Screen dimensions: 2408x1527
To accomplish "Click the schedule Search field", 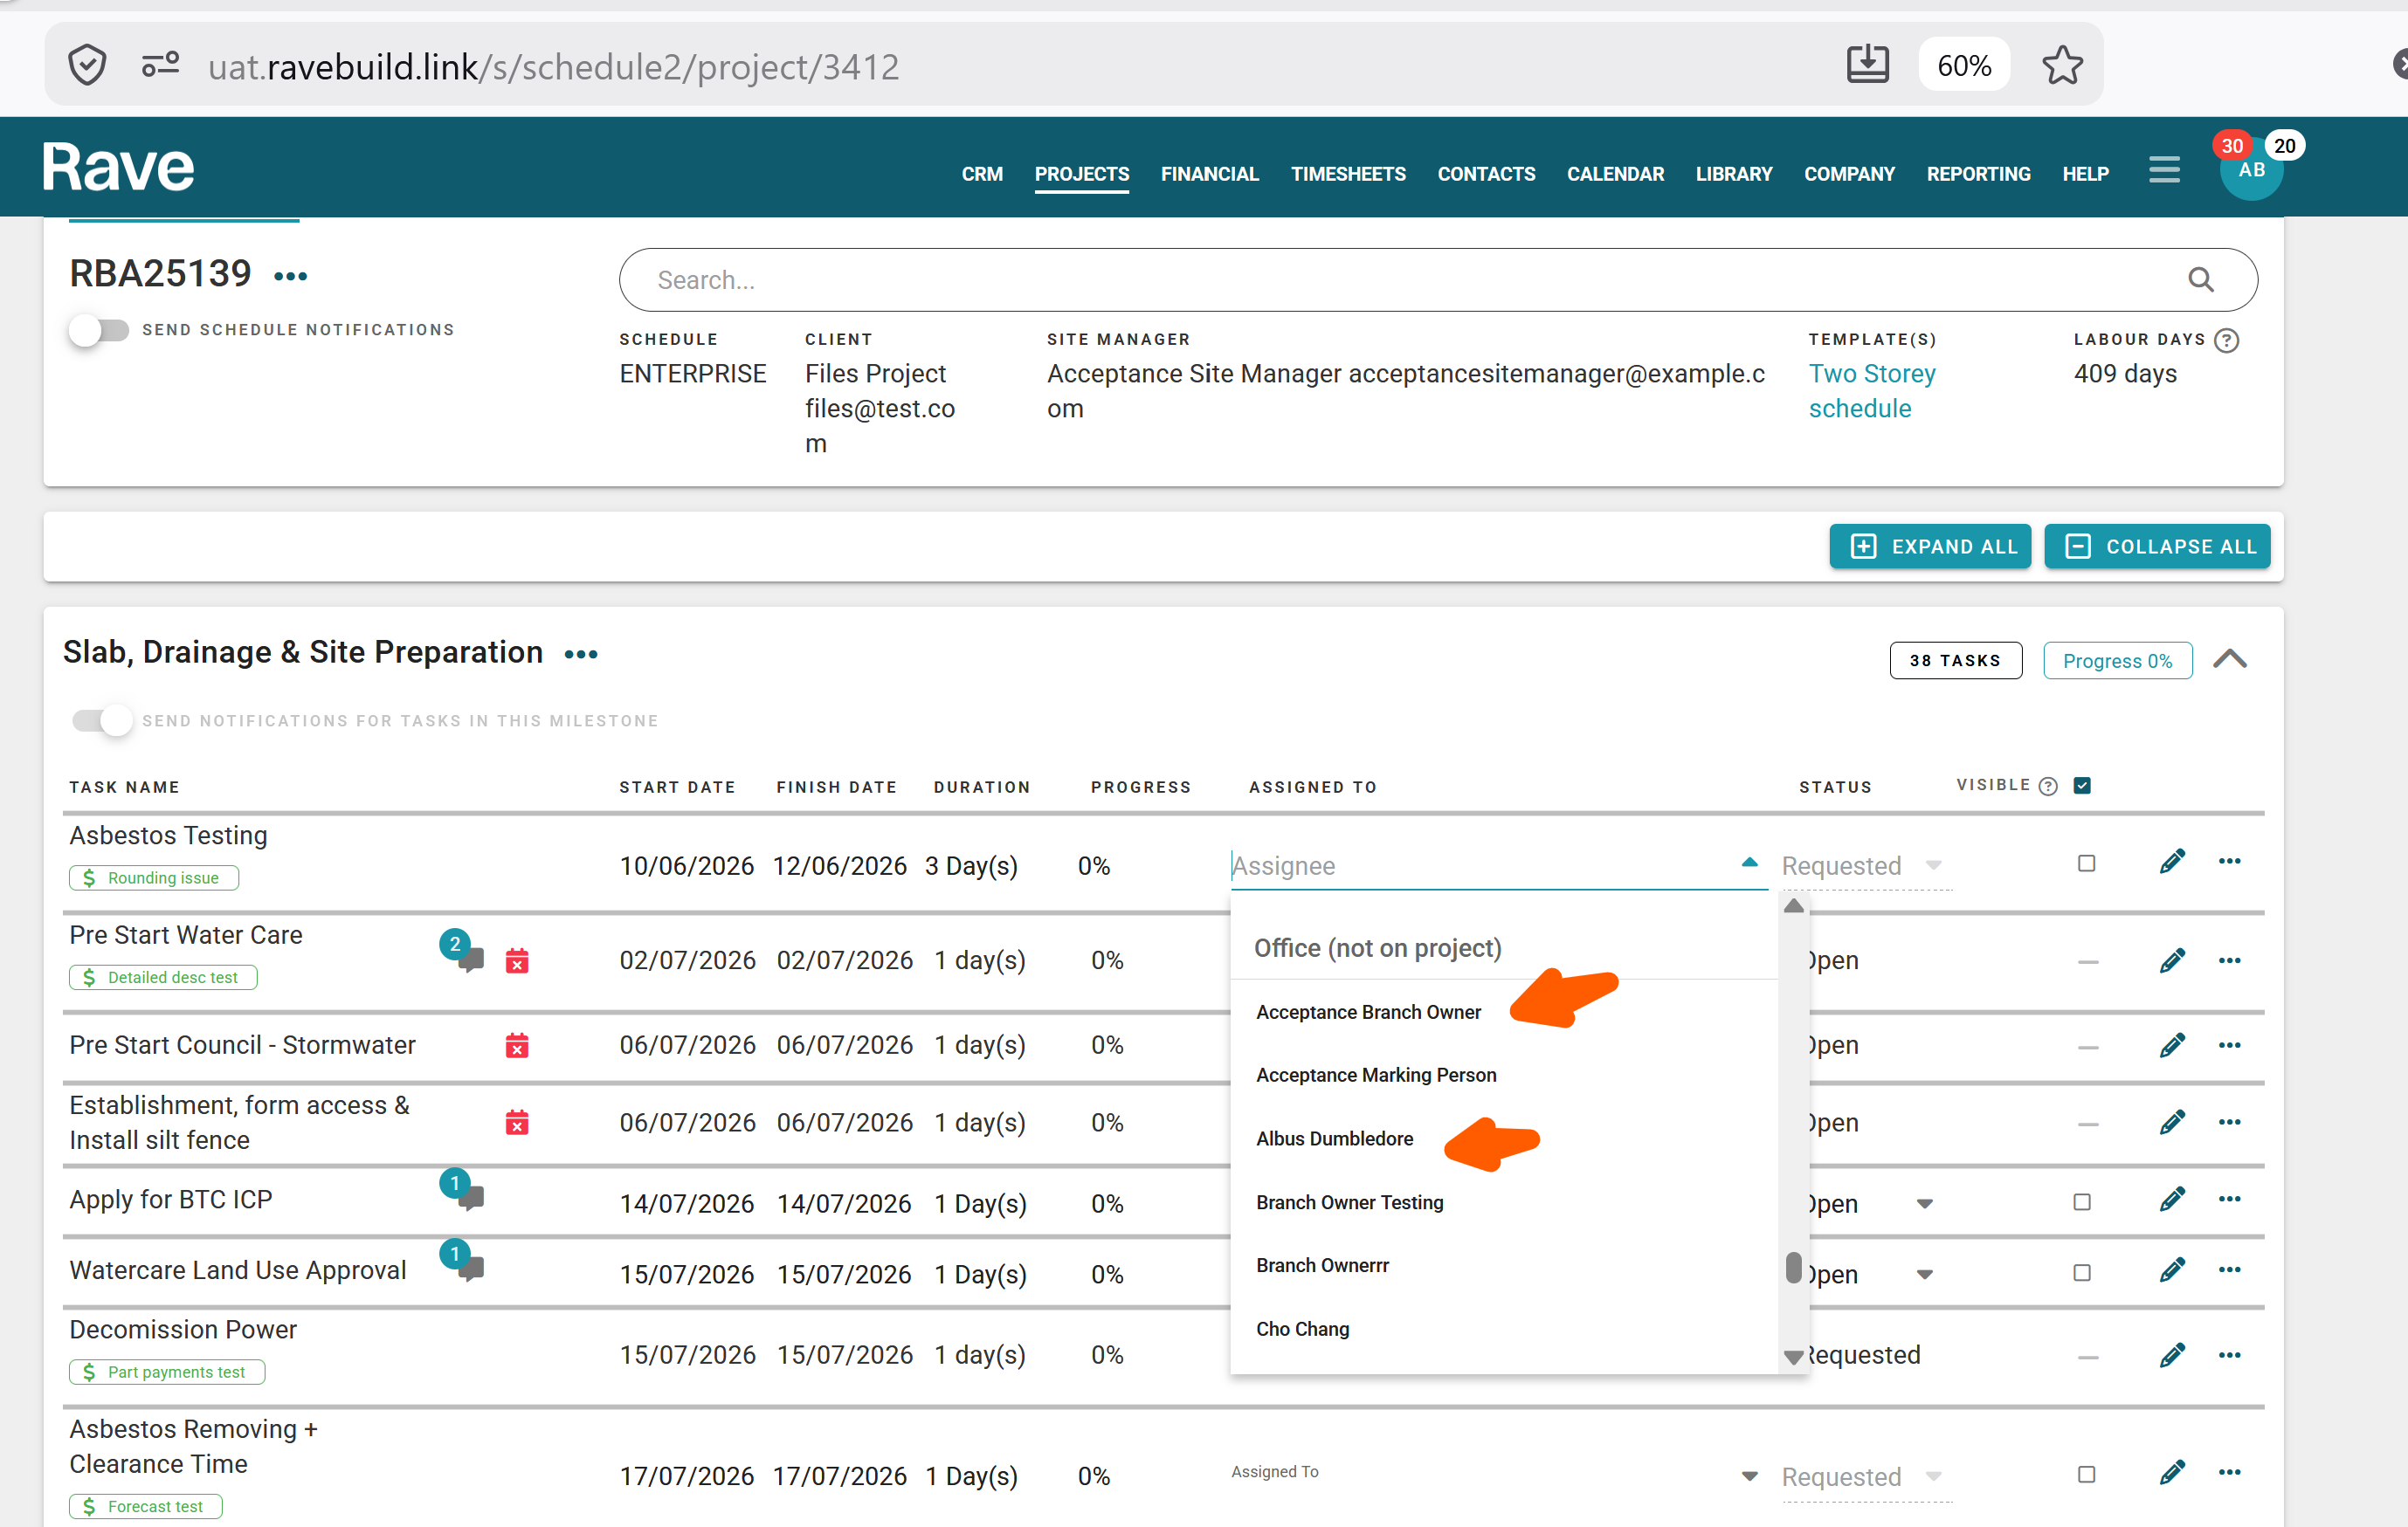I will click(x=1437, y=279).
